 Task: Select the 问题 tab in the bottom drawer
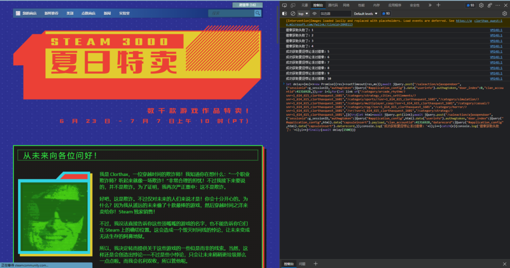pos(302,264)
